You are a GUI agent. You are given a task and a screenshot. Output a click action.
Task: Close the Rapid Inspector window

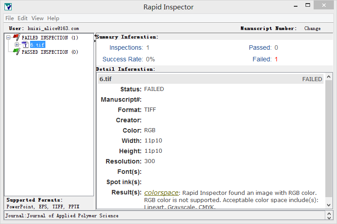[x=326, y=6]
